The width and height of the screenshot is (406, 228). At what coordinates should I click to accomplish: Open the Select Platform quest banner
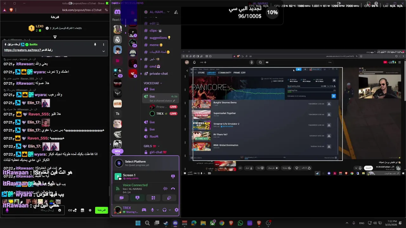[x=145, y=163]
